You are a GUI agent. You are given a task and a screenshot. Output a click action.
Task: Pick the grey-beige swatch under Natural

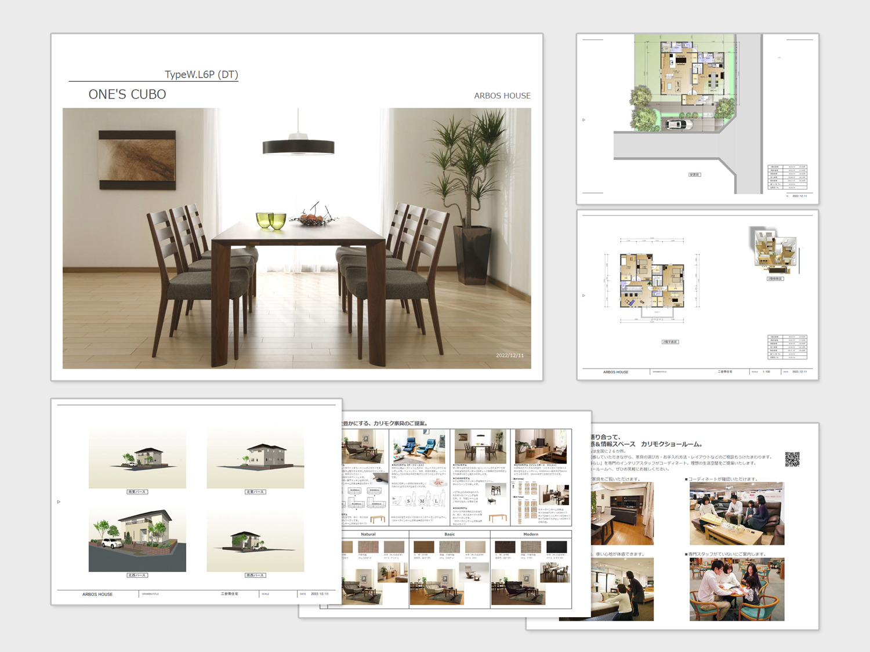click(x=394, y=547)
